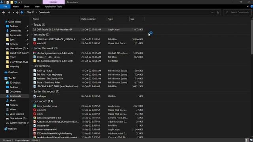Switch to the Home ribbon tab
The height and width of the screenshot is (142, 253).
pyautogui.click(x=16, y=7)
